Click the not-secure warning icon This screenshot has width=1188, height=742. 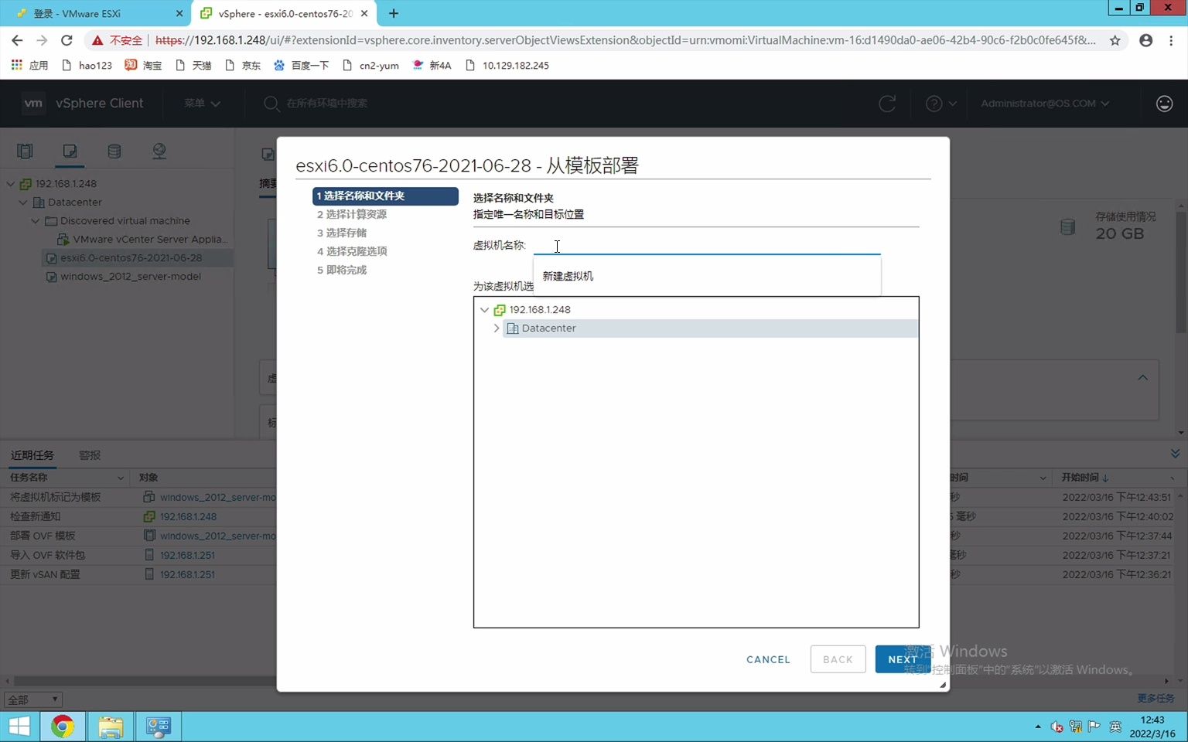tap(97, 40)
